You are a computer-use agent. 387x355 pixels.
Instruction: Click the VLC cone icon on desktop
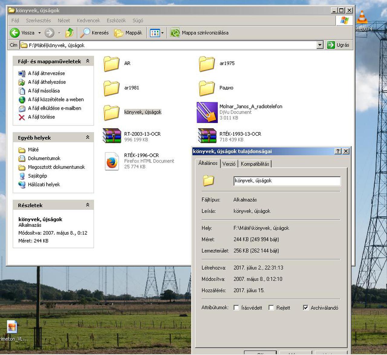tap(362, 17)
